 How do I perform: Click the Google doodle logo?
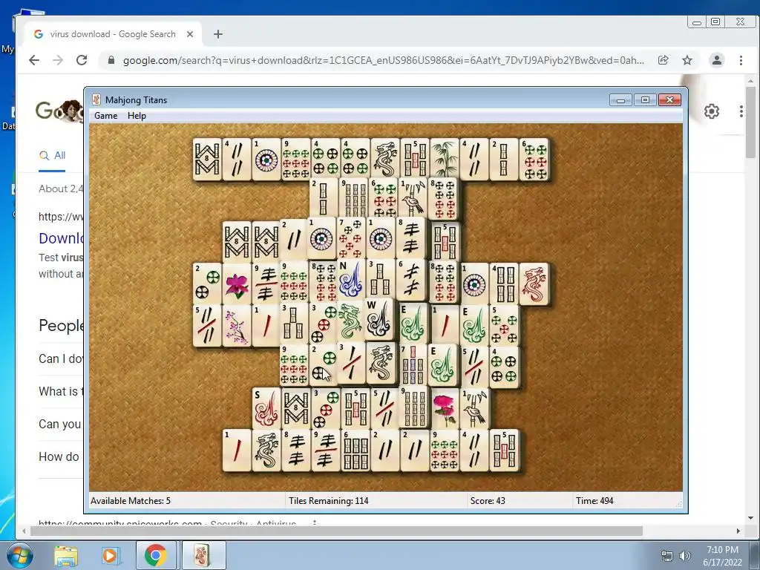[60, 111]
